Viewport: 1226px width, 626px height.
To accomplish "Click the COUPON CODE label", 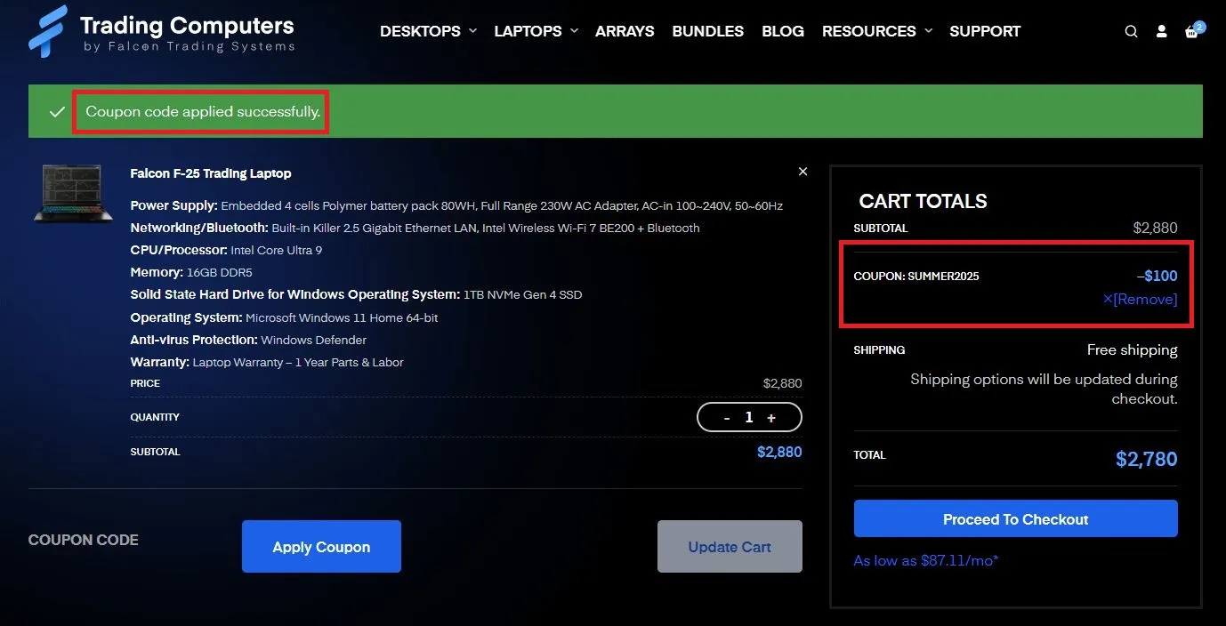I will (84, 540).
